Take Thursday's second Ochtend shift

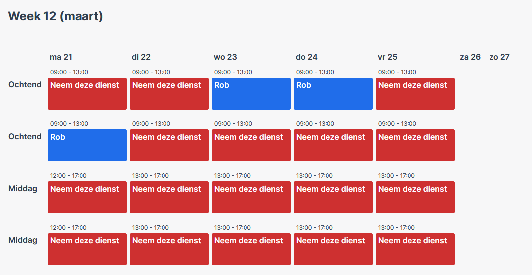[333, 146]
